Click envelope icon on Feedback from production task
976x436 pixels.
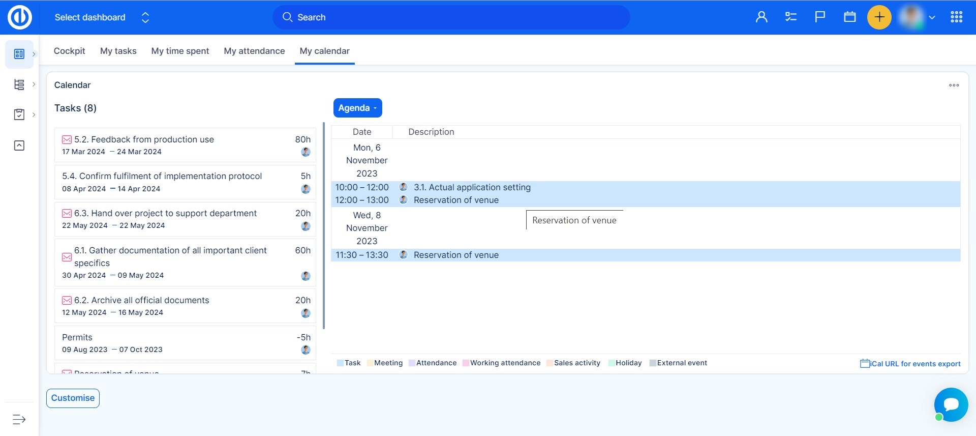click(67, 139)
